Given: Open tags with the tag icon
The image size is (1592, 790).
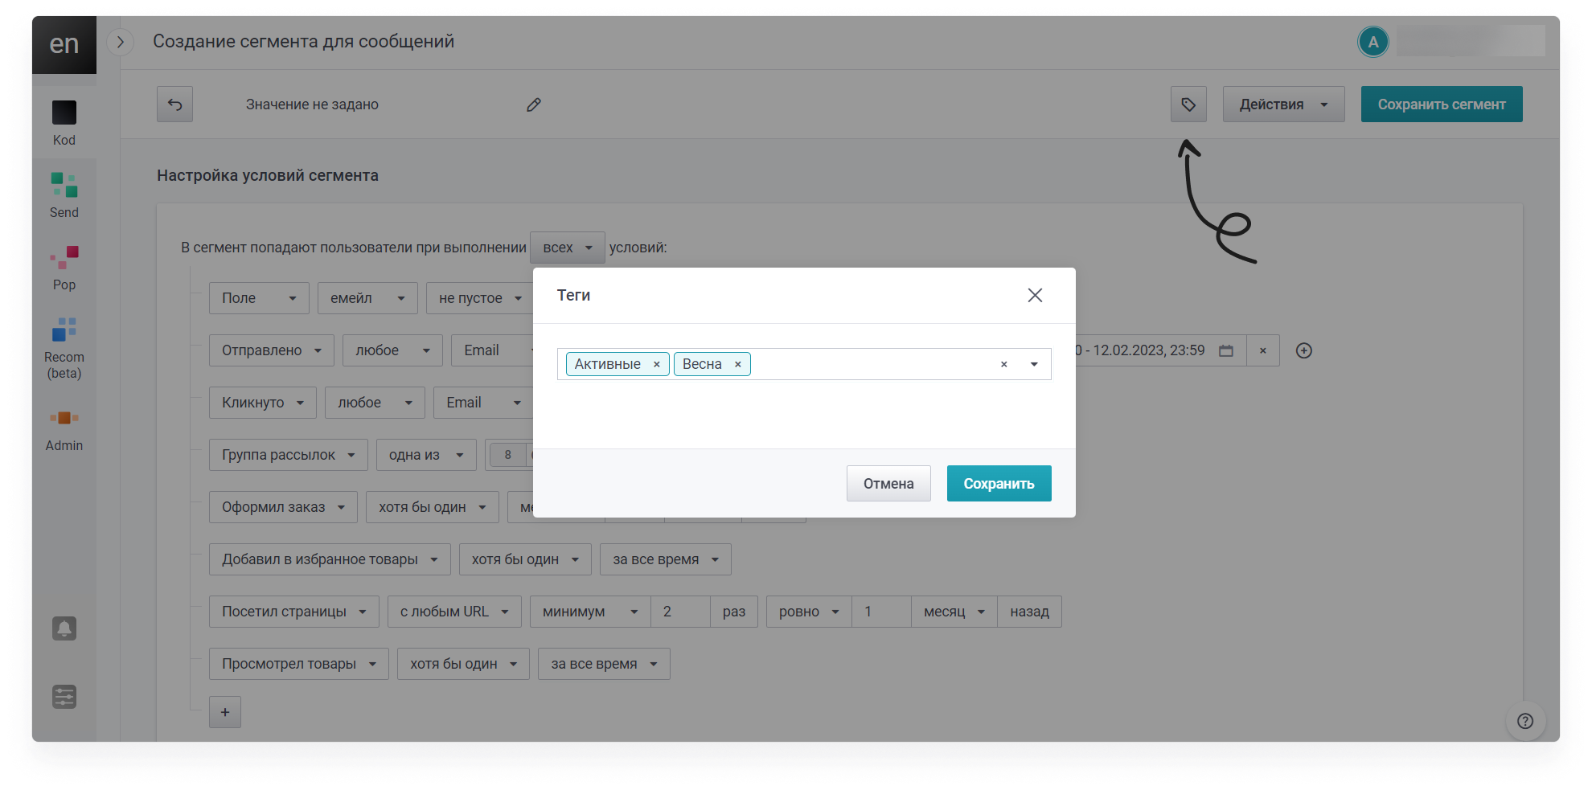Looking at the screenshot, I should (x=1188, y=104).
